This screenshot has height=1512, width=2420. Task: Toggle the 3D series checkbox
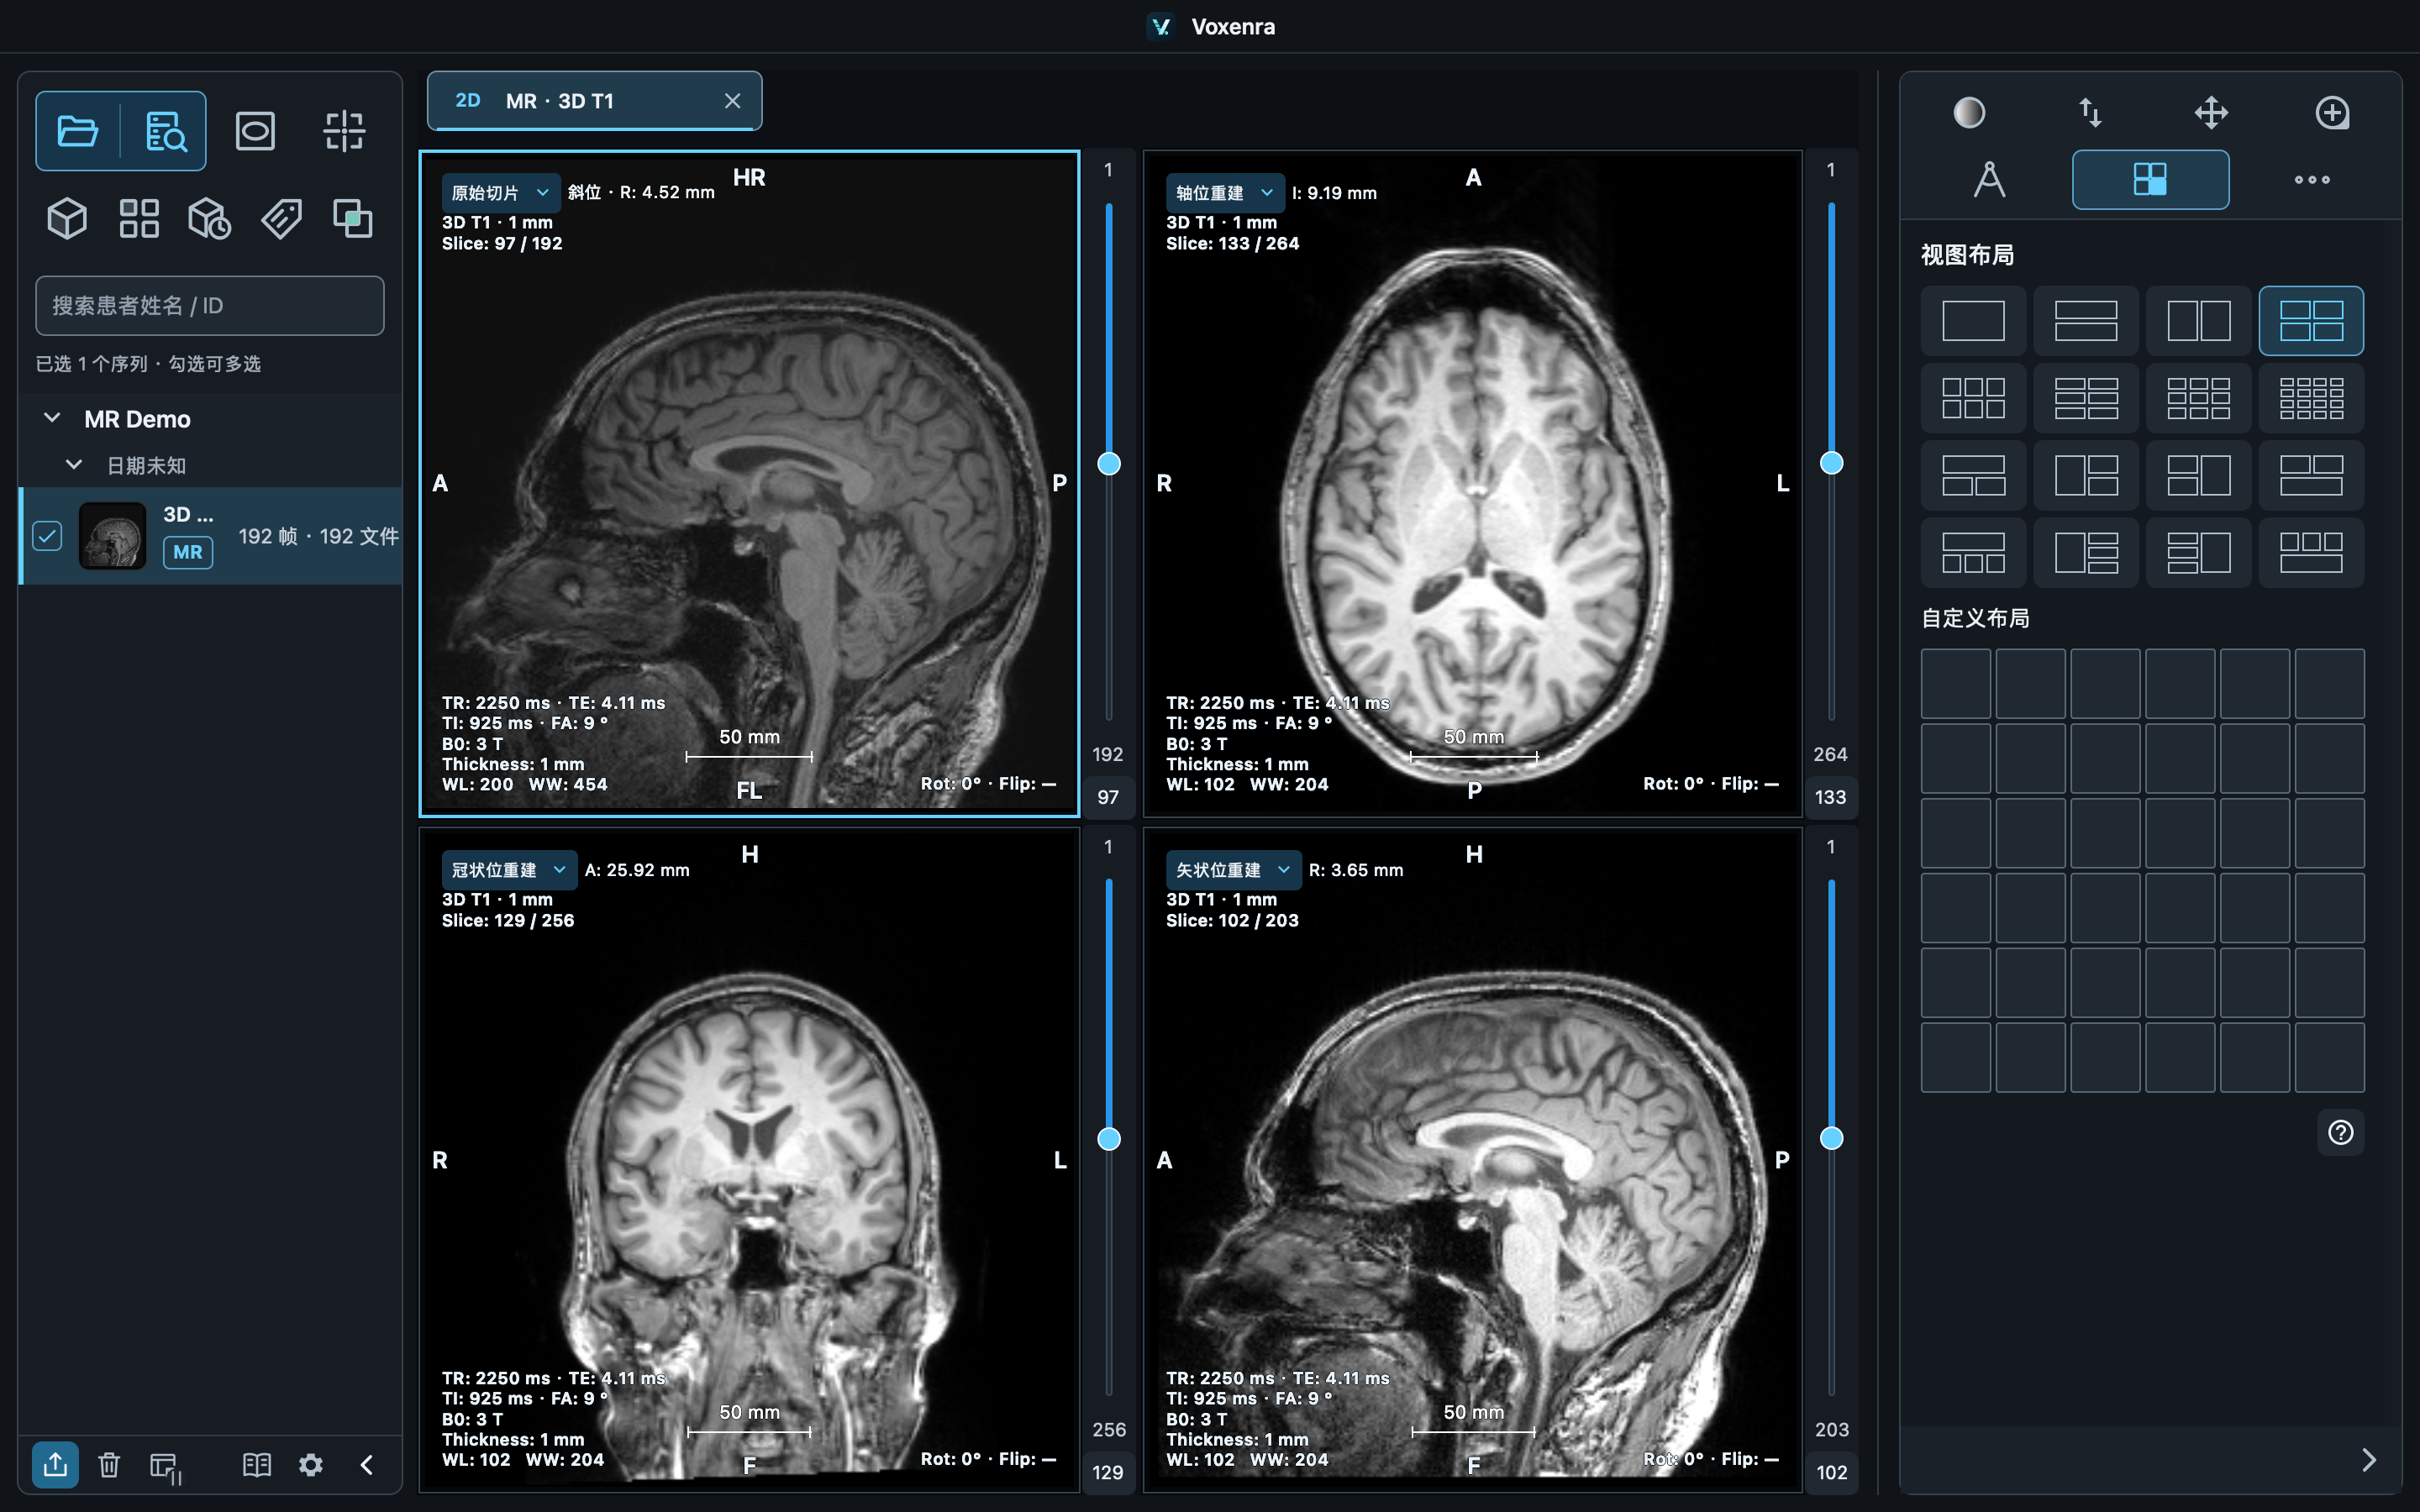[x=47, y=536]
